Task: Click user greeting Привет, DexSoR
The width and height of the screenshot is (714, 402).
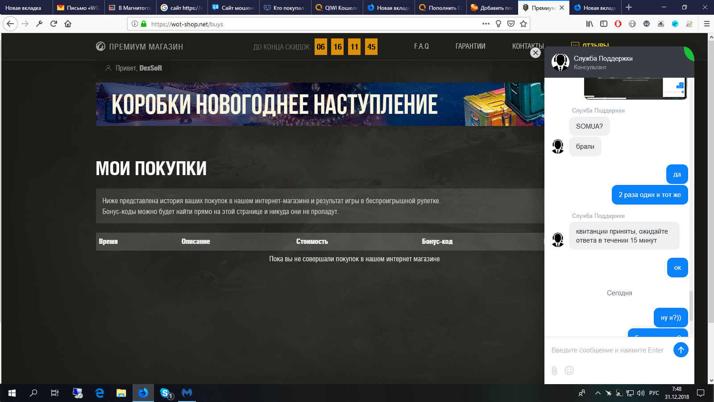Action: tap(134, 68)
